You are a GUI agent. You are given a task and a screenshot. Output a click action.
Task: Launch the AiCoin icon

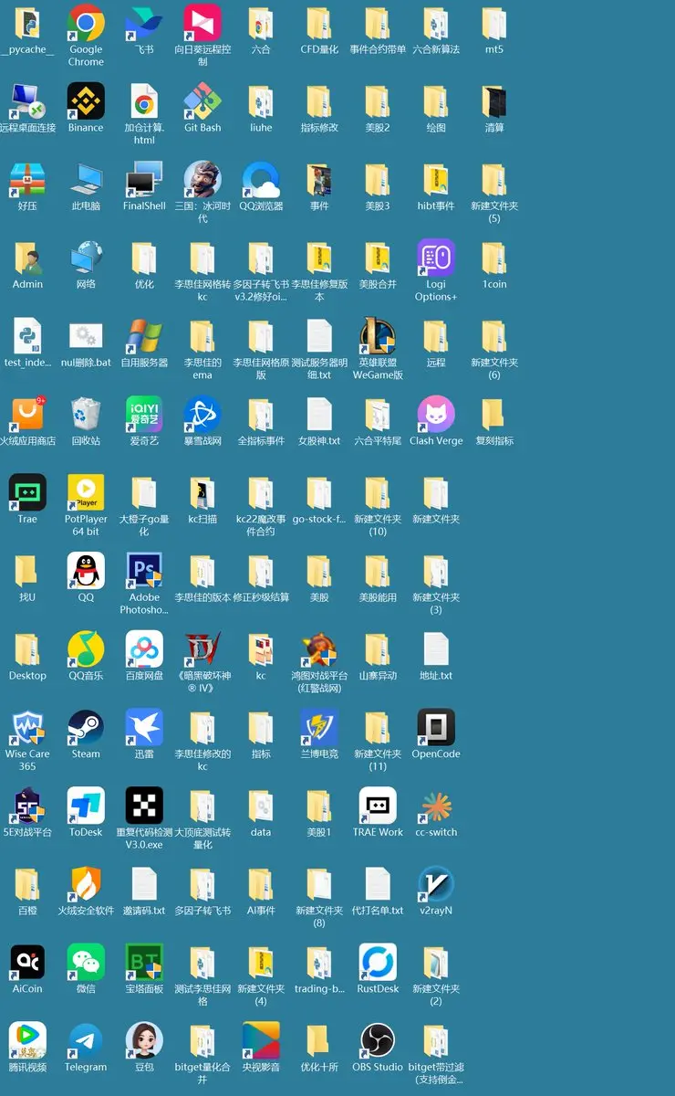[x=27, y=963]
